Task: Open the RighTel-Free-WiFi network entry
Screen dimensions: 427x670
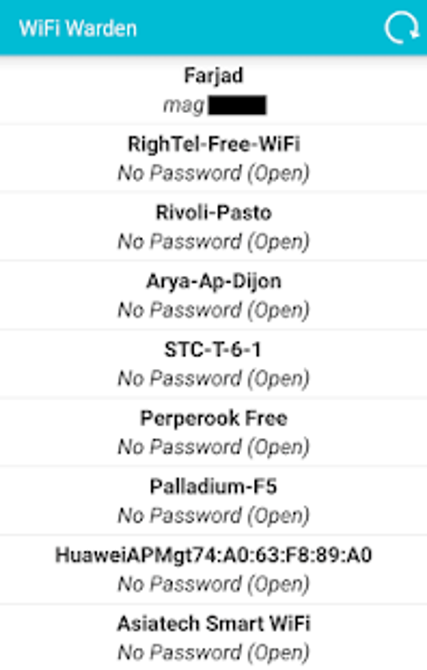Action: click(213, 144)
